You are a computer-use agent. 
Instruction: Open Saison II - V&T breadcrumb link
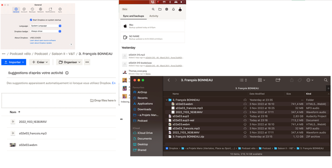click(x=63, y=54)
